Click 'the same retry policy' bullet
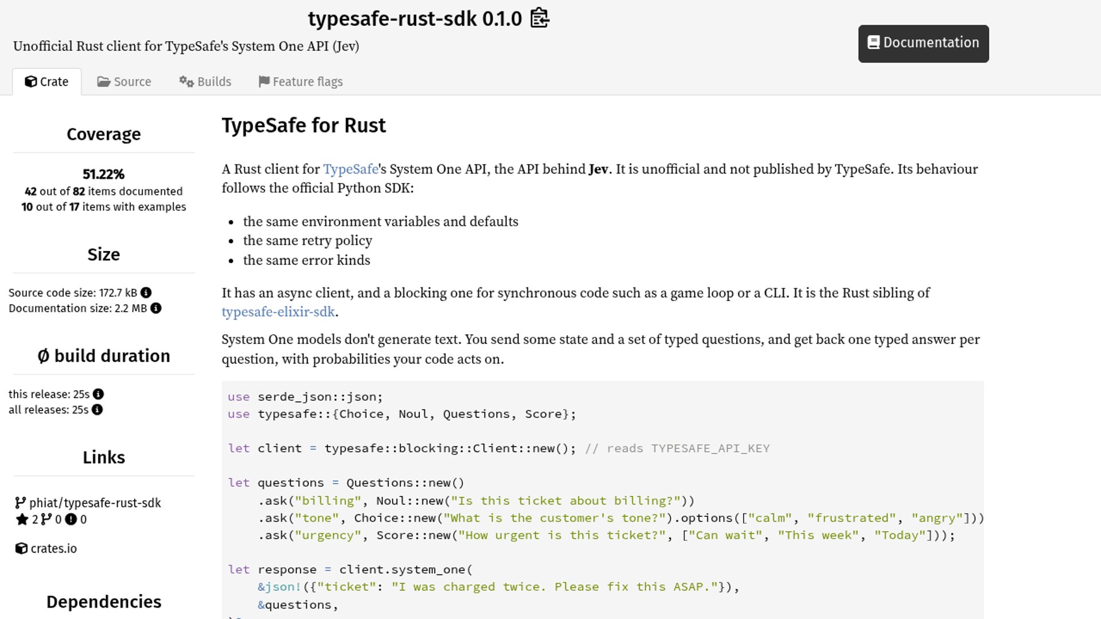Image resolution: width=1101 pixels, height=619 pixels. pos(307,241)
